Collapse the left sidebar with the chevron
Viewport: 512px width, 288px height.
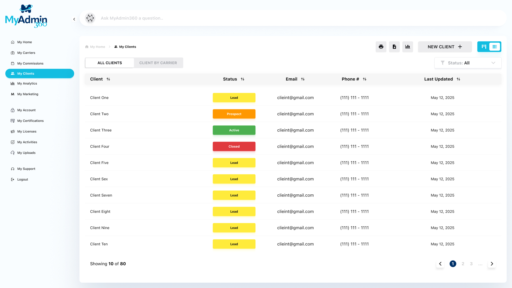tap(74, 19)
